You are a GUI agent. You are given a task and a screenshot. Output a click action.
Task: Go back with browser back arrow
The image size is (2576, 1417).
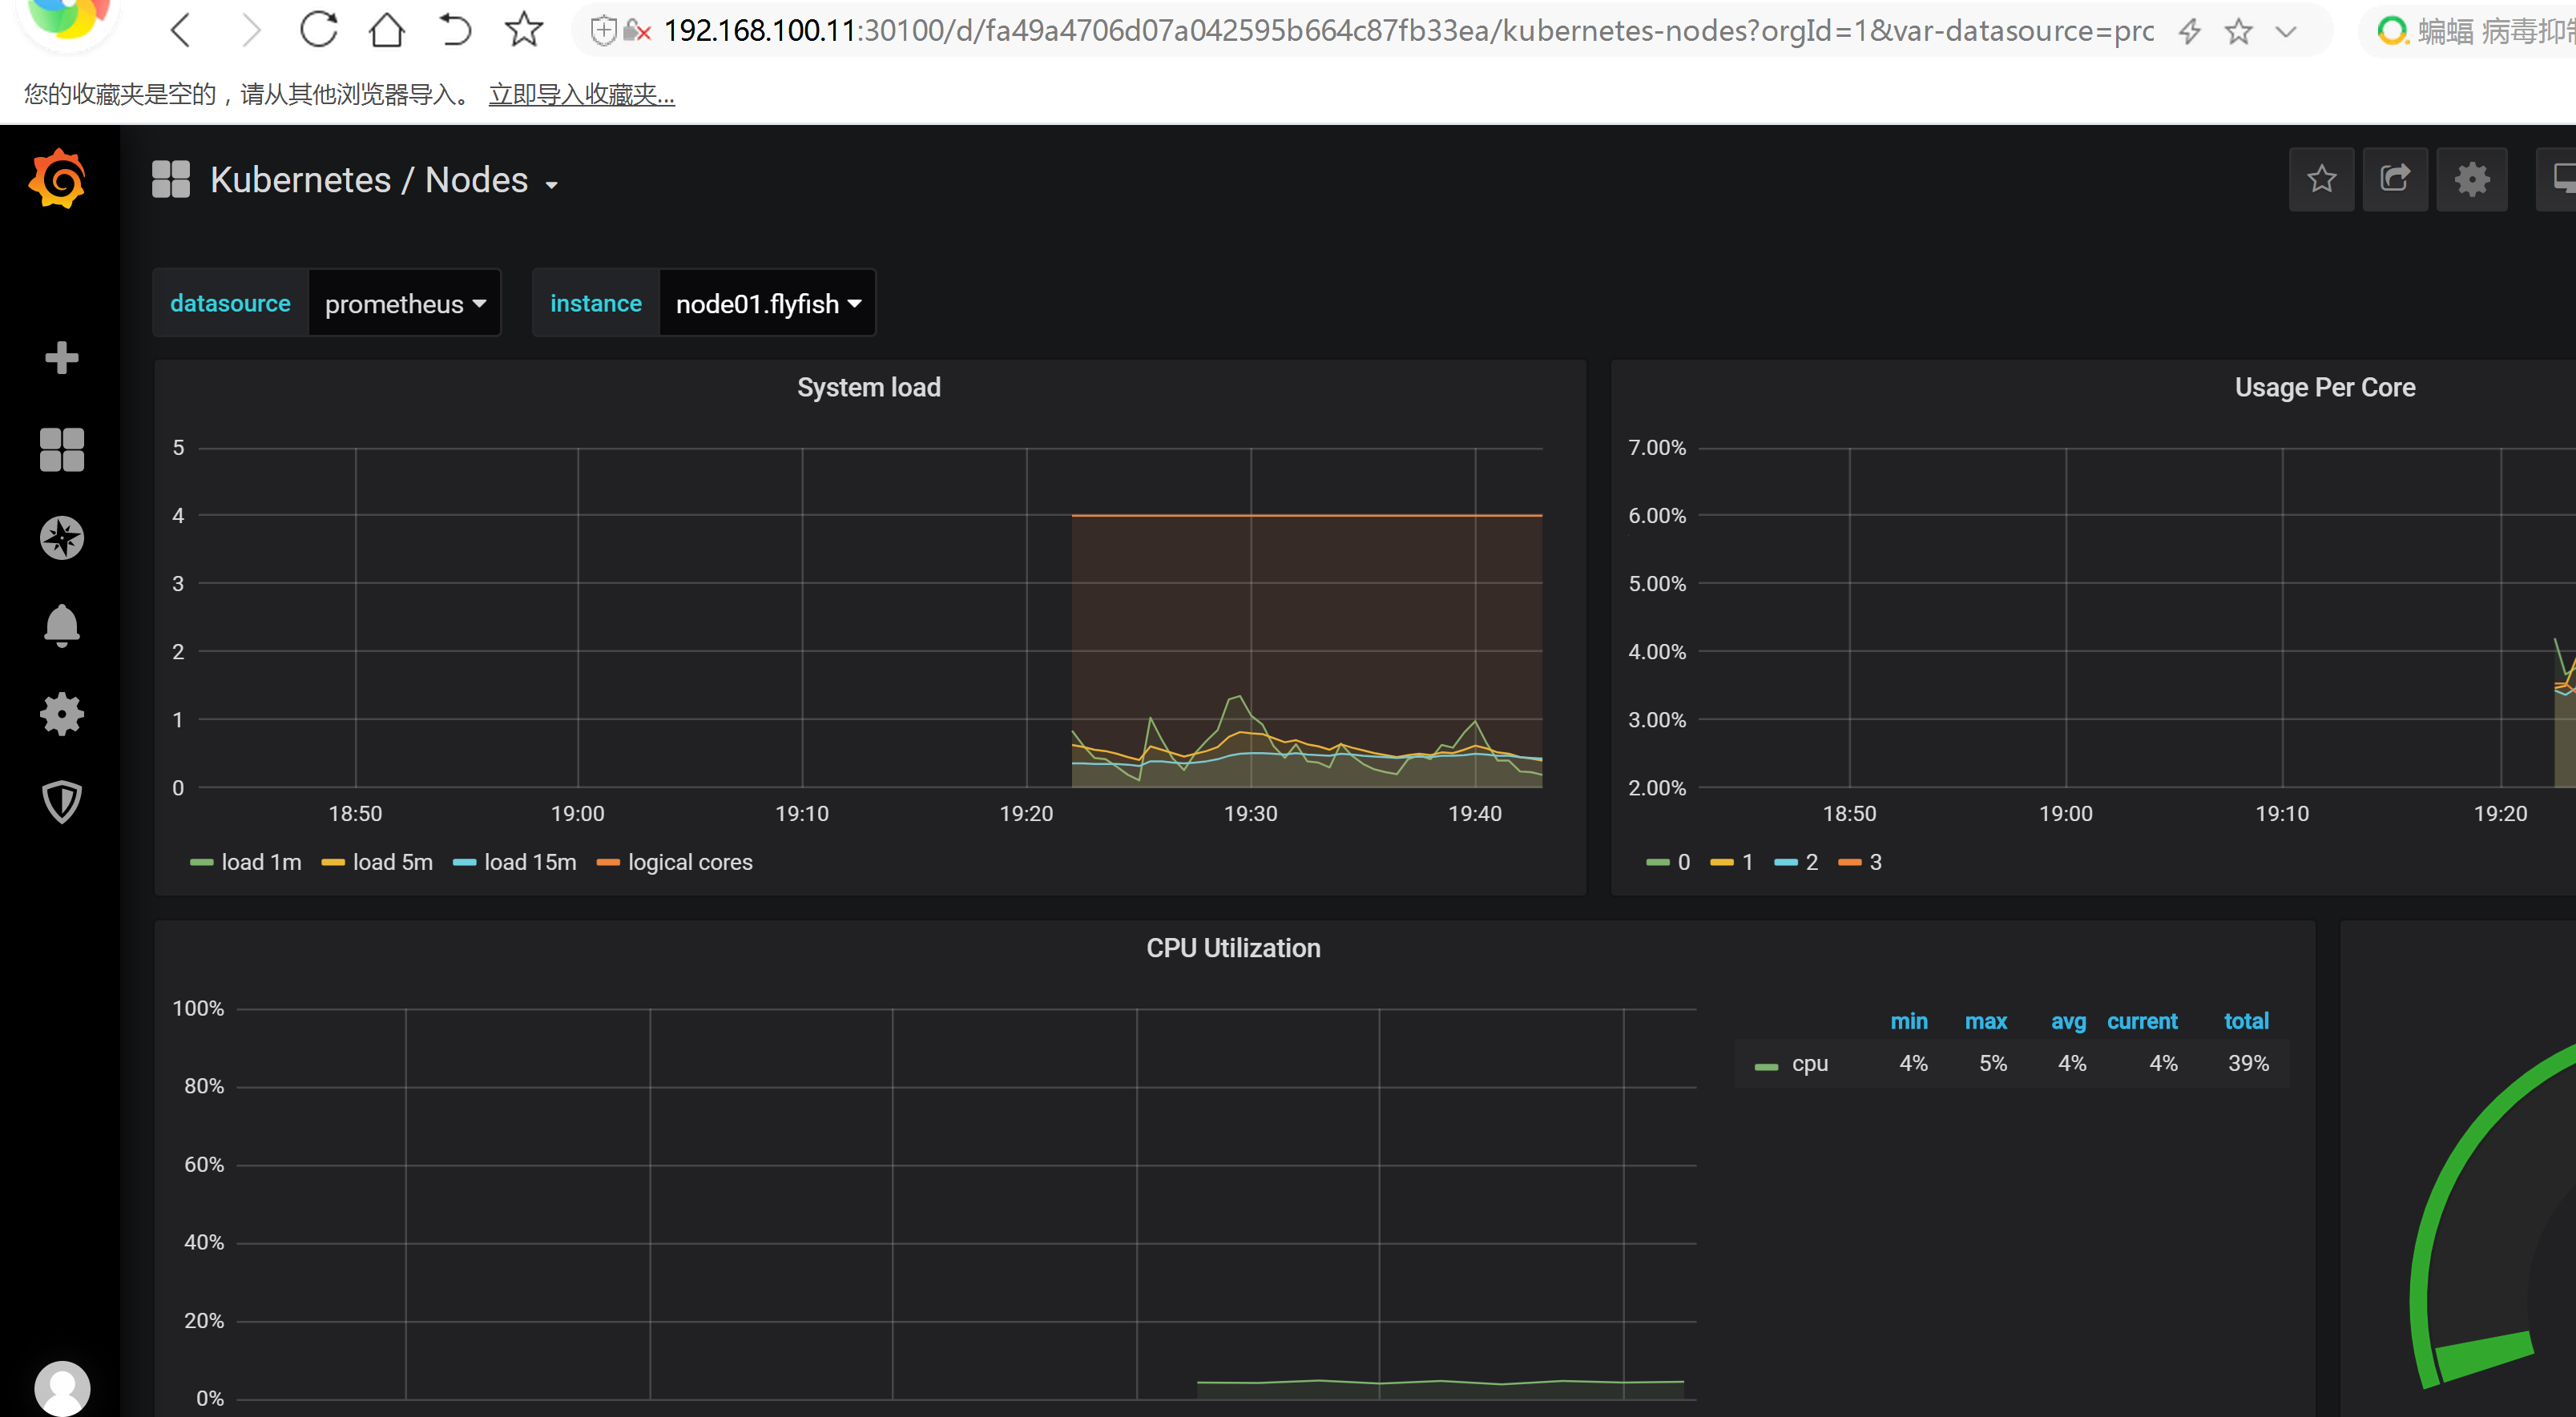click(x=181, y=30)
